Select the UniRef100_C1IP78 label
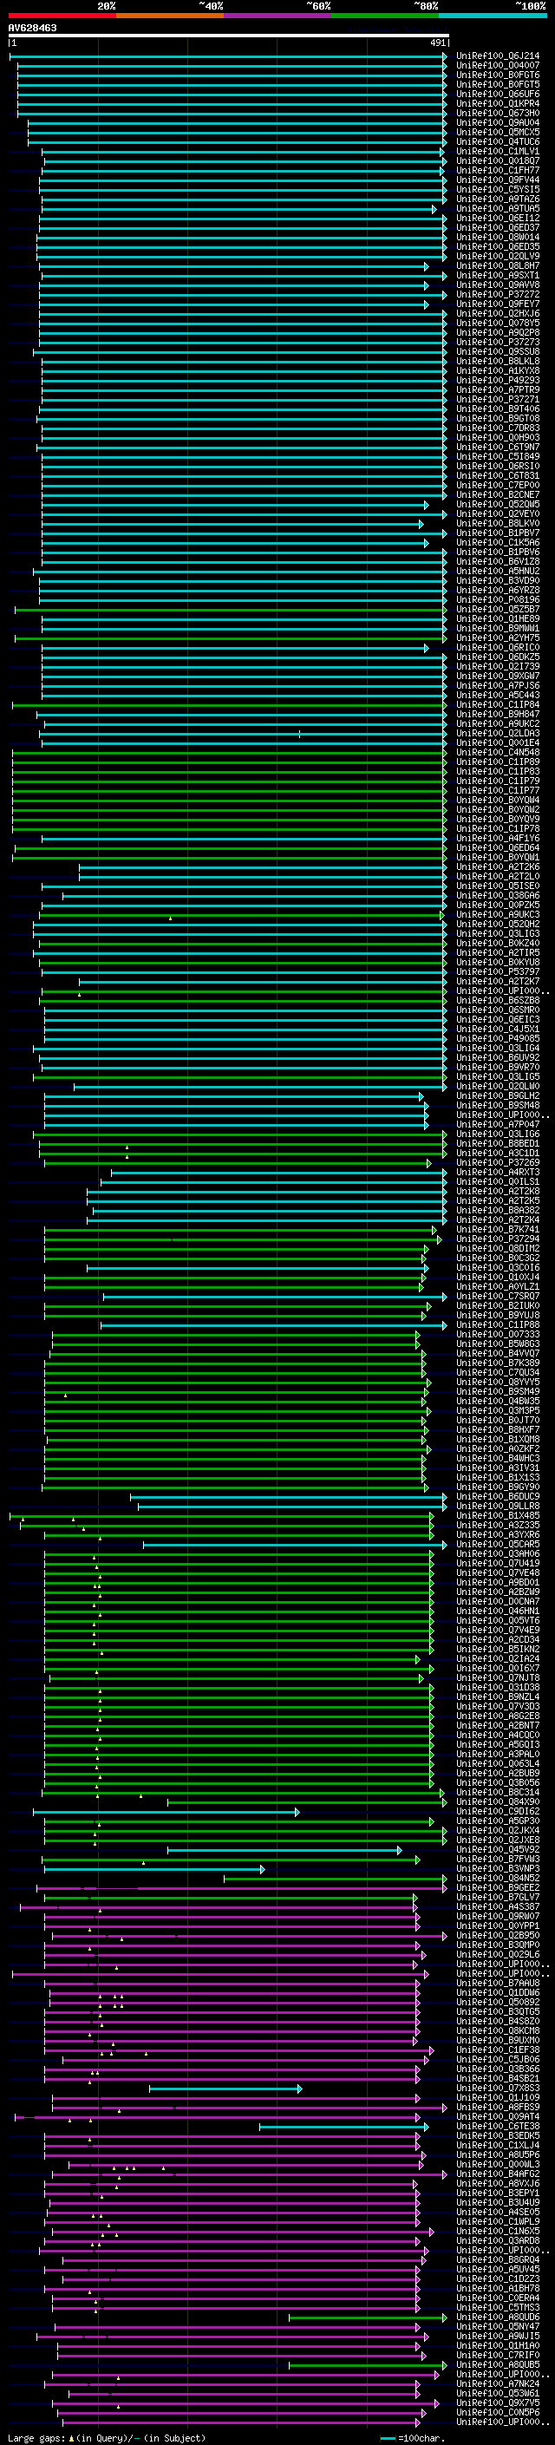This screenshot has height=2445, width=555. [x=498, y=828]
